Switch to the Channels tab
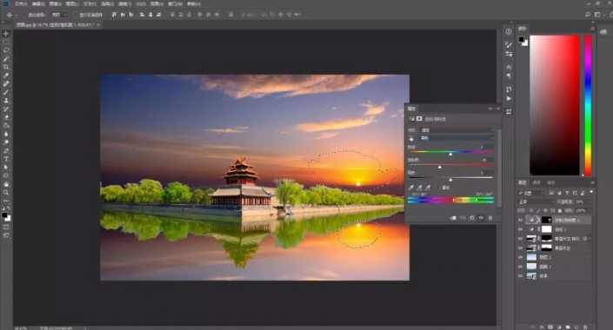The height and width of the screenshot is (330, 613). click(536, 182)
